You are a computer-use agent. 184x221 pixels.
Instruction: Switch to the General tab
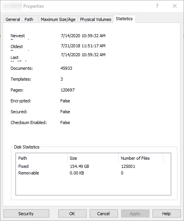[13, 19]
